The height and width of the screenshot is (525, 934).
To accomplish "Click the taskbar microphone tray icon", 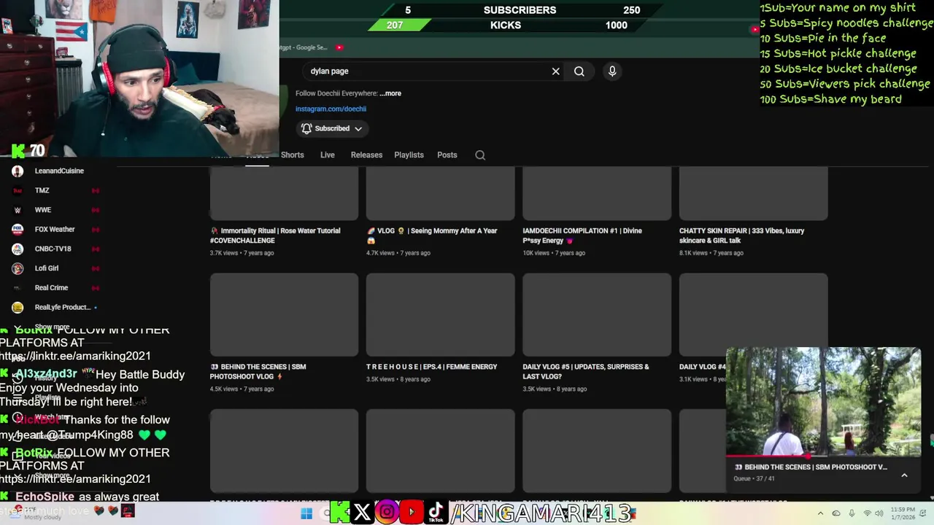I will 852,513.
